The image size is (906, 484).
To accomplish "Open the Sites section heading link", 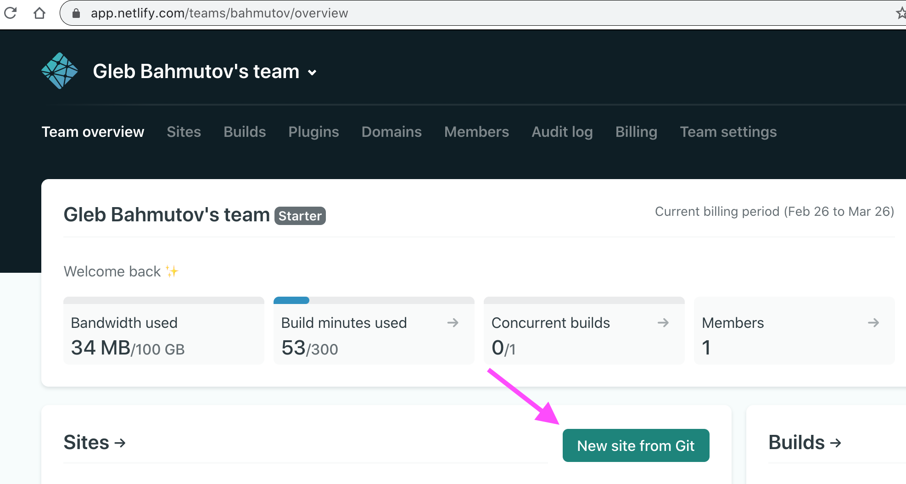I will point(95,443).
